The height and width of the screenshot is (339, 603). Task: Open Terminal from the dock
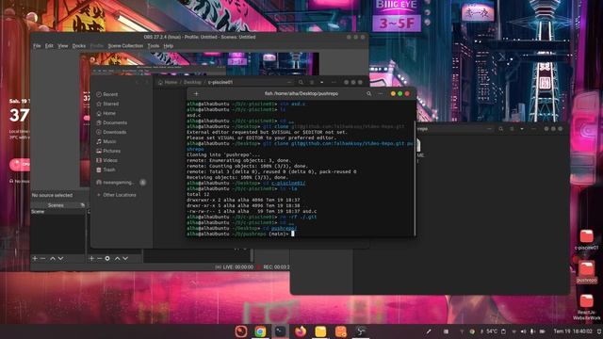click(281, 331)
